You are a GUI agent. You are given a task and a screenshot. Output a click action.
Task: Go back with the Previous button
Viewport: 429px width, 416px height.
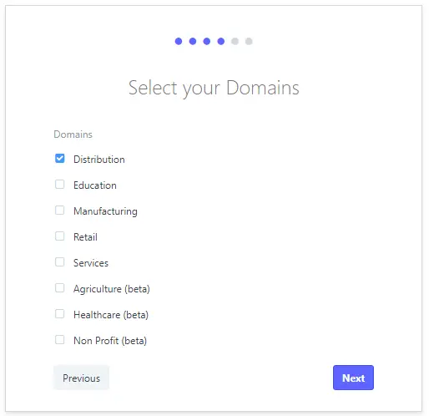(x=81, y=378)
